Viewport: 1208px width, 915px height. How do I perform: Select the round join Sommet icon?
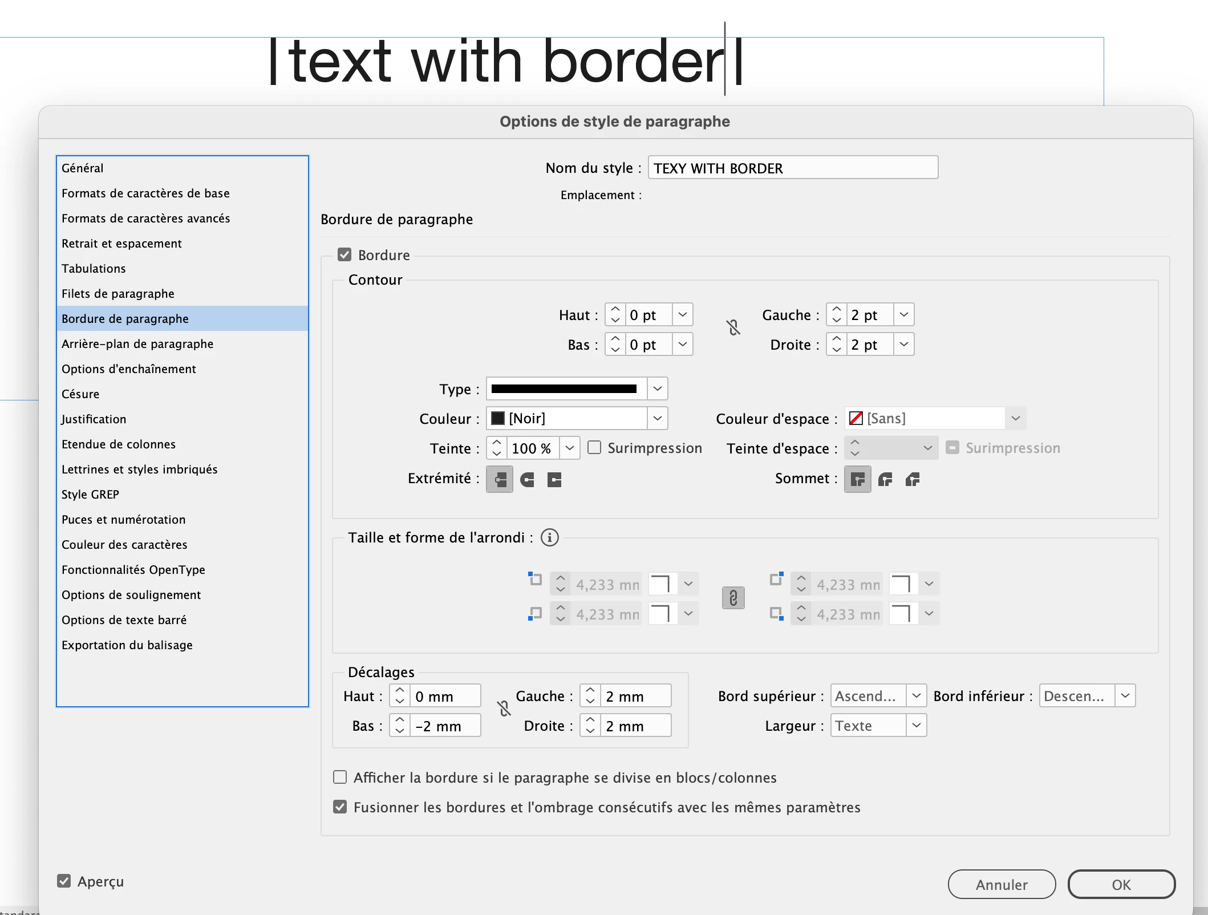point(885,480)
